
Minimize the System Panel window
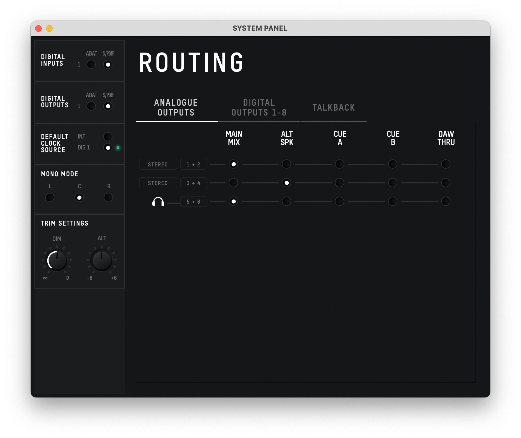pos(49,28)
